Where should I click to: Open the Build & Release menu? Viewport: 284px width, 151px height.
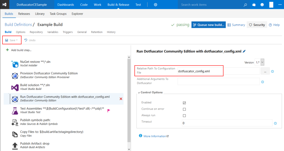click(118, 5)
